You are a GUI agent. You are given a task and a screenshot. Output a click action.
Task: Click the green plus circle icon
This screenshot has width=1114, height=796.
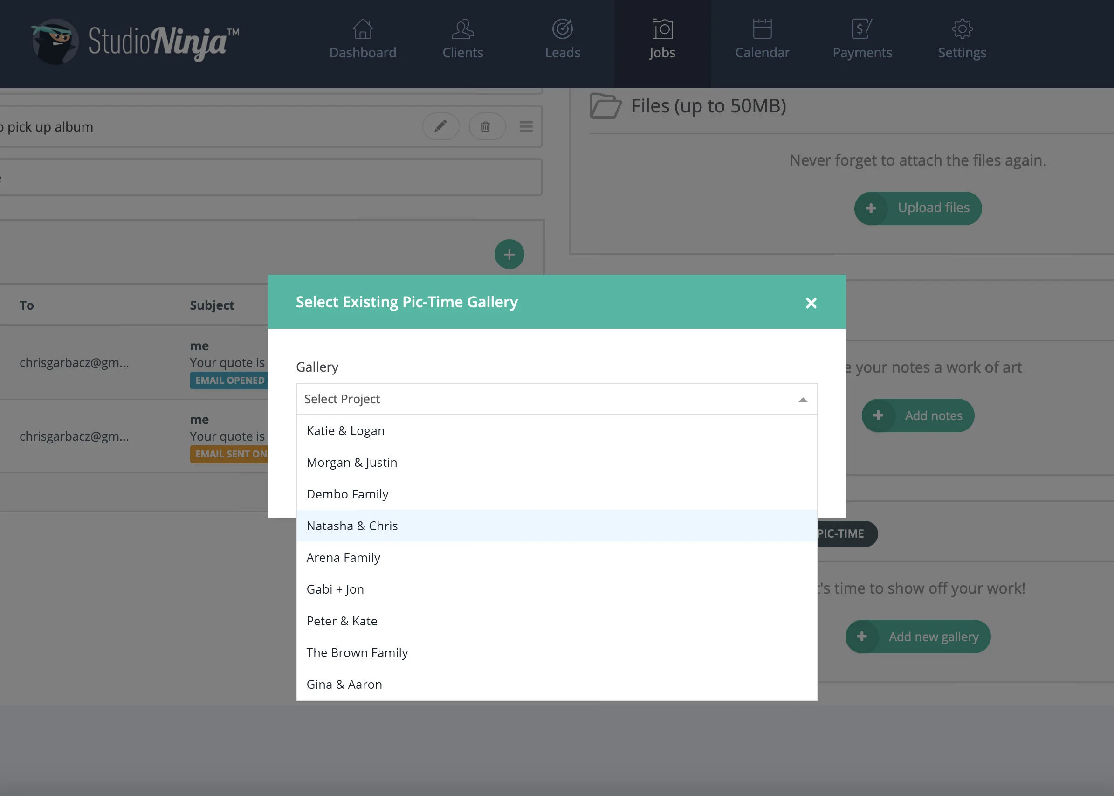pyautogui.click(x=509, y=254)
